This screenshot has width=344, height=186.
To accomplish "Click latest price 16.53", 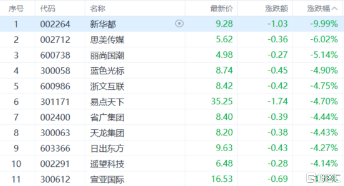I will (x=222, y=179).
